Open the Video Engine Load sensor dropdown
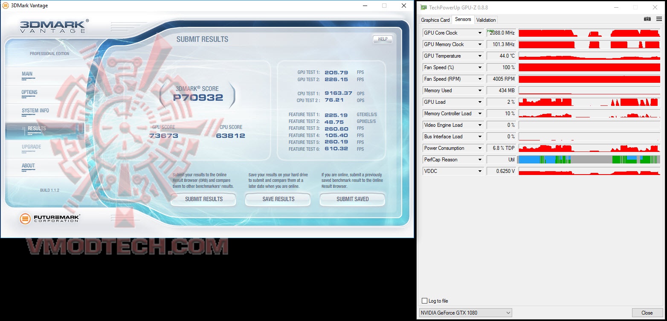 point(480,125)
